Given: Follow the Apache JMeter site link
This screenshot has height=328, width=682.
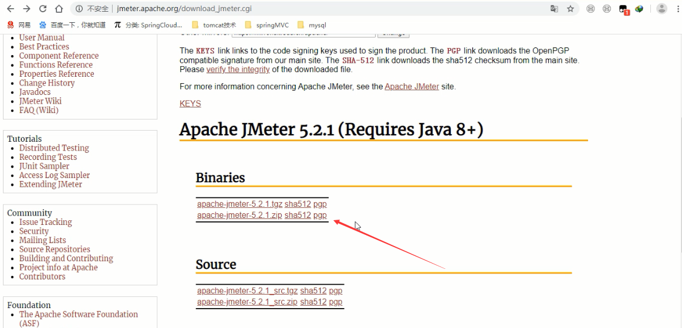Looking at the screenshot, I should point(412,86).
